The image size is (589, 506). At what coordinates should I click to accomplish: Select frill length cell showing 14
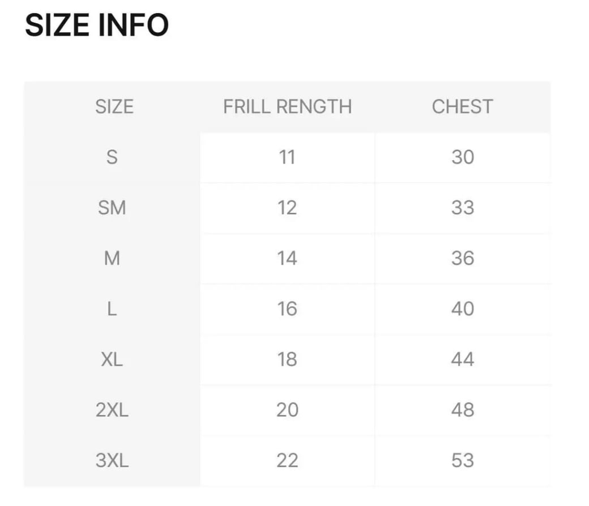287,258
